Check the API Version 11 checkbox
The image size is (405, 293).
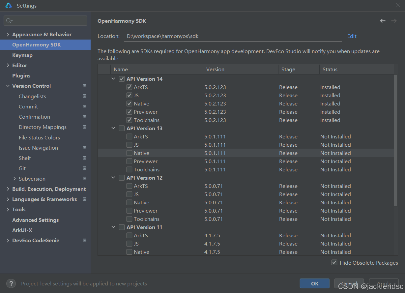coord(122,227)
